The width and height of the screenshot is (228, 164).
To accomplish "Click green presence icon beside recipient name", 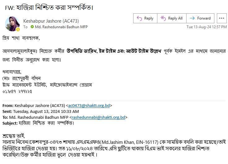I will (x=32, y=27).
